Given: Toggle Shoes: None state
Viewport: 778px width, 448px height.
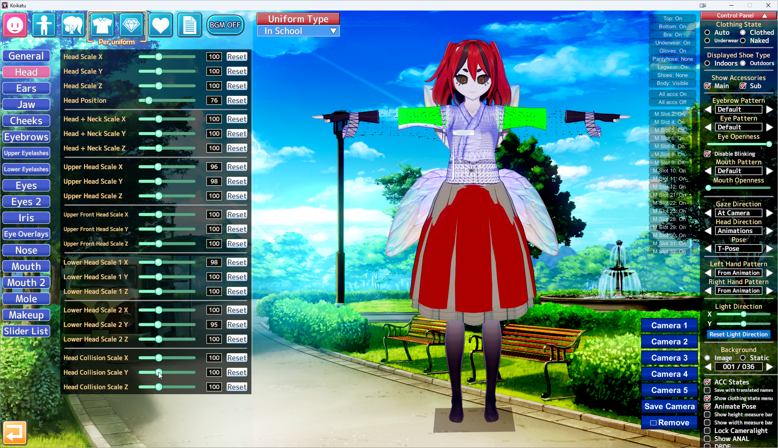Looking at the screenshot, I should tap(672, 75).
